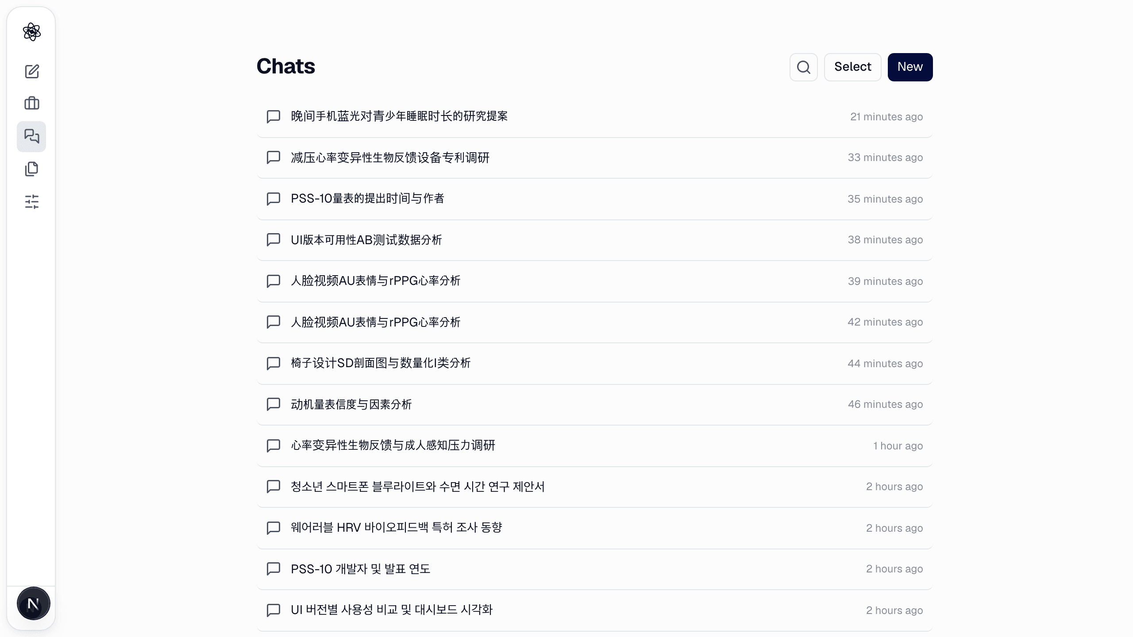The width and height of the screenshot is (1133, 637).
Task: Click chat bubble icon beside 청소년 스마트폰 chat
Action: click(x=274, y=487)
